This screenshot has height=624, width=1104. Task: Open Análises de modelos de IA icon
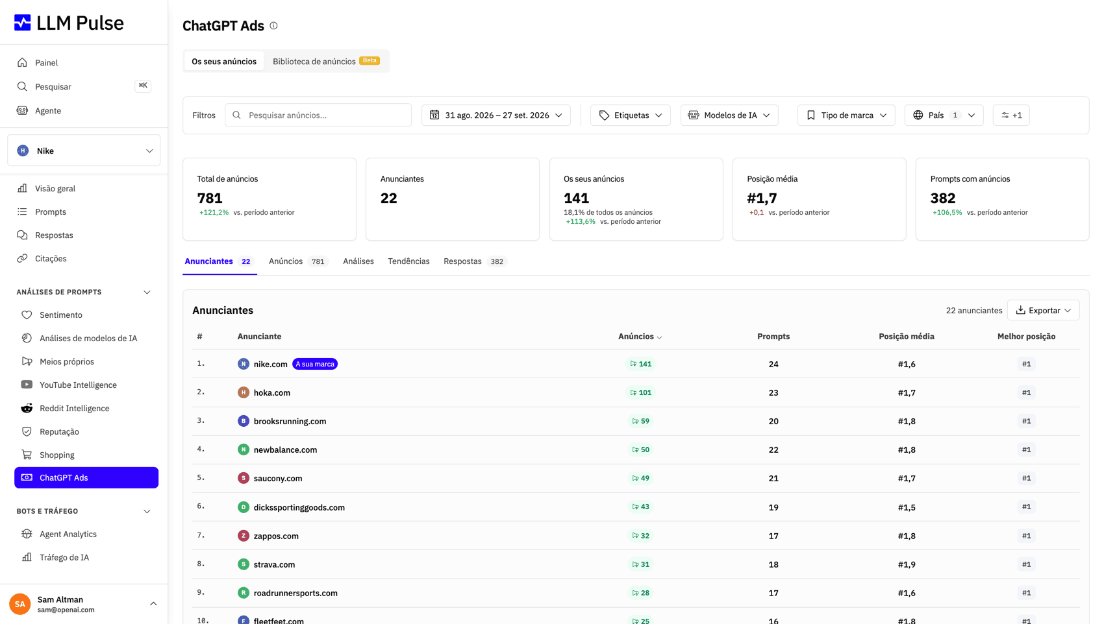tap(27, 338)
